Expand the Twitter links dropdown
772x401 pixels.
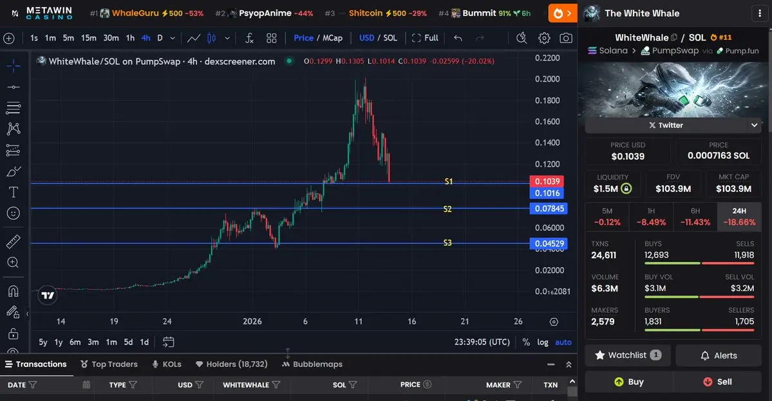coord(754,125)
